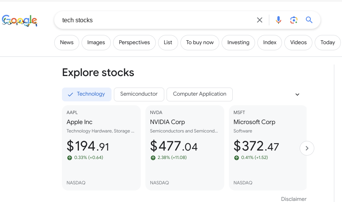Expand the stock categories with chevron
Image resolution: width=342 pixels, height=202 pixels.
pos(297,94)
